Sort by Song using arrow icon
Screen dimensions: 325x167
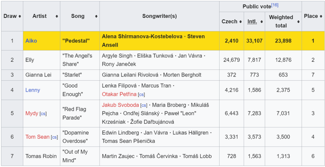pos(96,16)
